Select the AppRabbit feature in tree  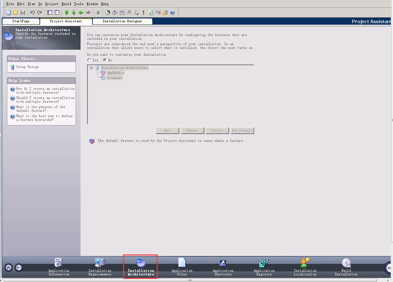pos(115,73)
